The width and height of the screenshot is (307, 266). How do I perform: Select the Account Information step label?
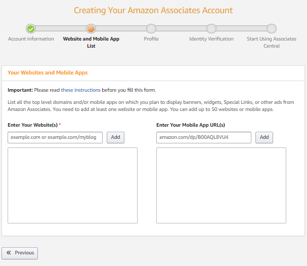point(31,39)
